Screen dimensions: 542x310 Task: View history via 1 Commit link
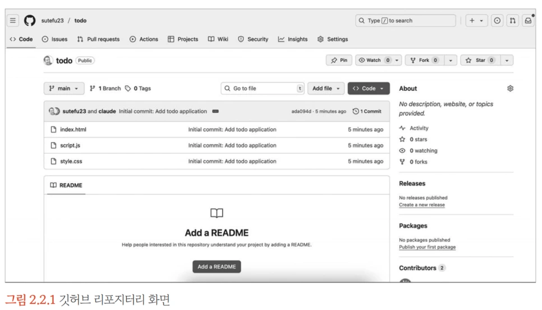[x=367, y=111]
